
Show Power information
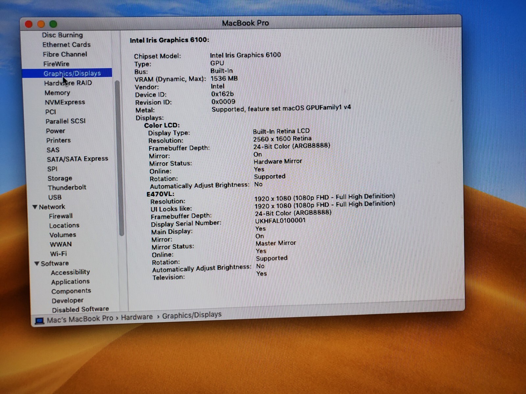(56, 131)
